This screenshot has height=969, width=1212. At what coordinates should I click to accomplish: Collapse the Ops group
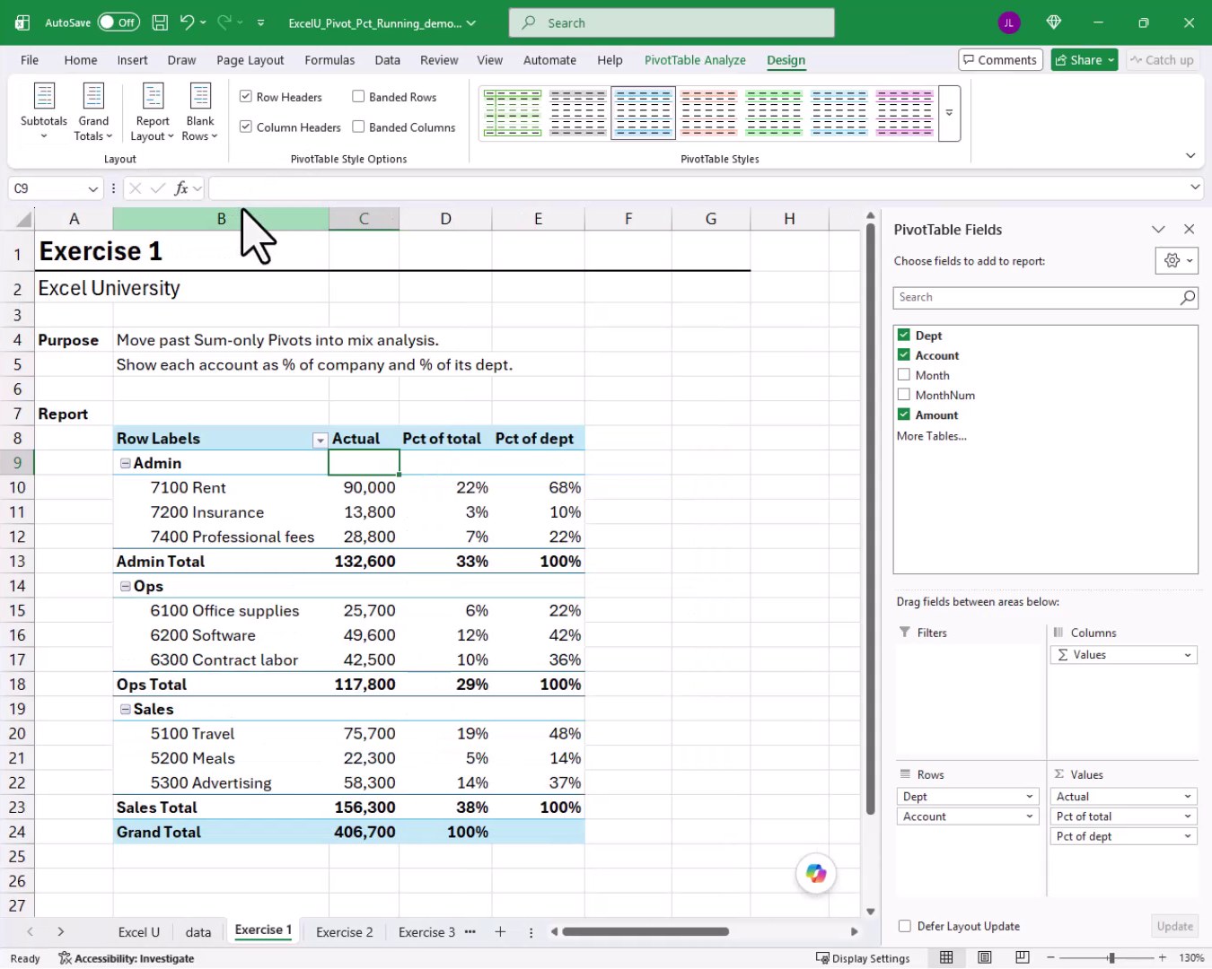[126, 586]
